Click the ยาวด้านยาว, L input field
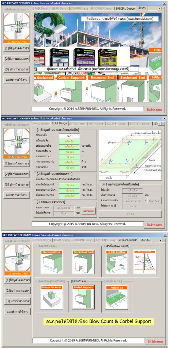 [x=69, y=157]
